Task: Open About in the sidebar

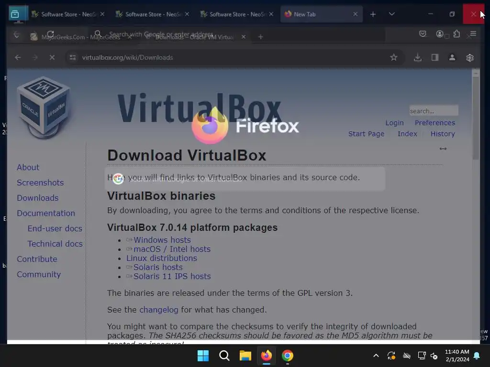Action: pos(28,167)
